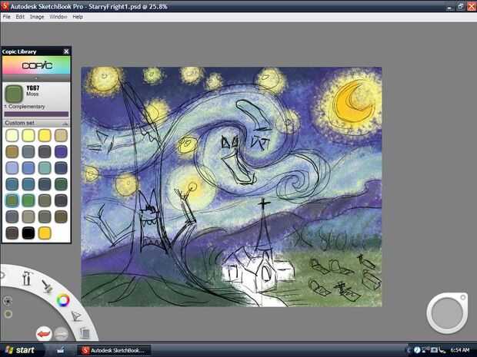Choose the pale cream swatch in Custom set
Image resolution: width=477 pixels, height=357 pixels.
(x=12, y=135)
